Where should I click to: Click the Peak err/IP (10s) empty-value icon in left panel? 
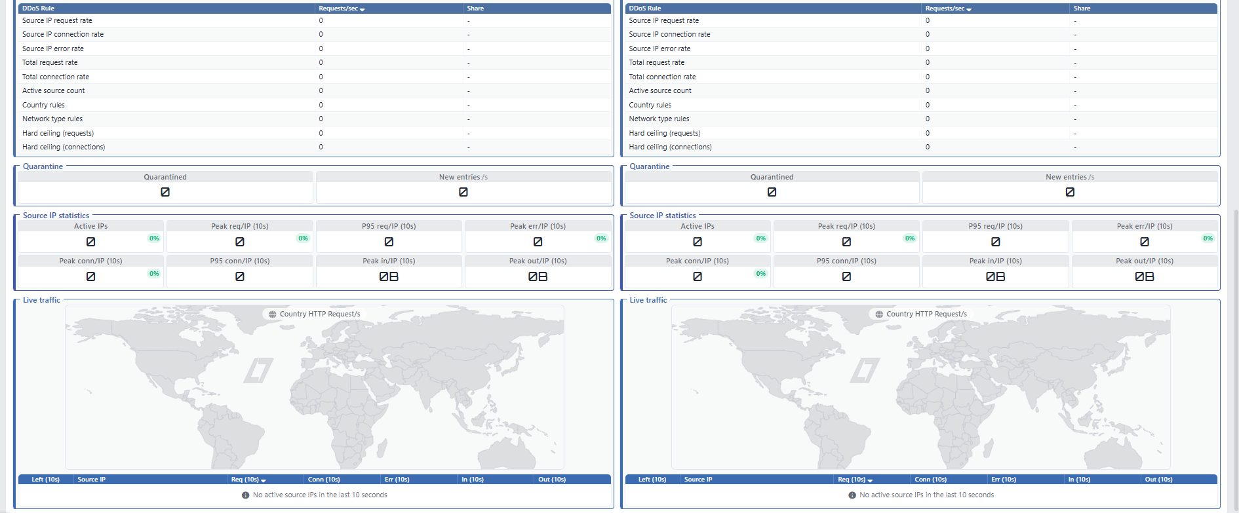coord(538,242)
